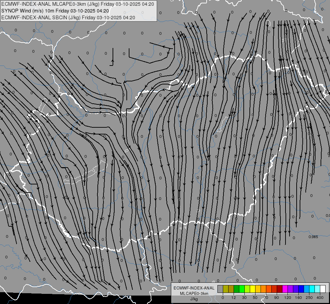Click the 0.985 grid value on map
This screenshot has height=304, width=330.
[313, 237]
